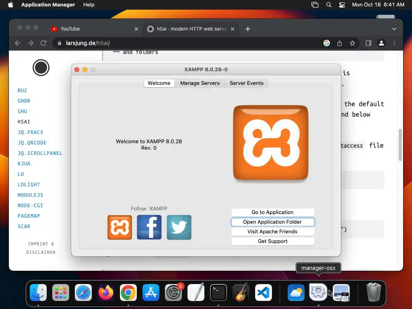The height and width of the screenshot is (309, 412).
Task: Close the h5ai tab
Action: 232,29
